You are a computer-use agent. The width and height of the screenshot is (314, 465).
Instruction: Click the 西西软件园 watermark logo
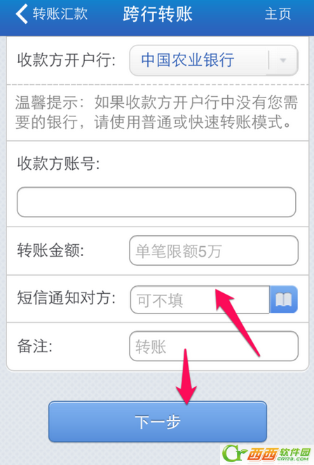coord(266,454)
